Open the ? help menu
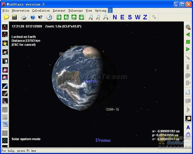The image size is (193, 154). (110, 11)
